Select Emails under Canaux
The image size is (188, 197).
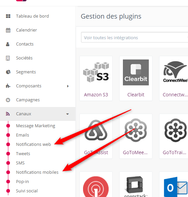(x=23, y=135)
